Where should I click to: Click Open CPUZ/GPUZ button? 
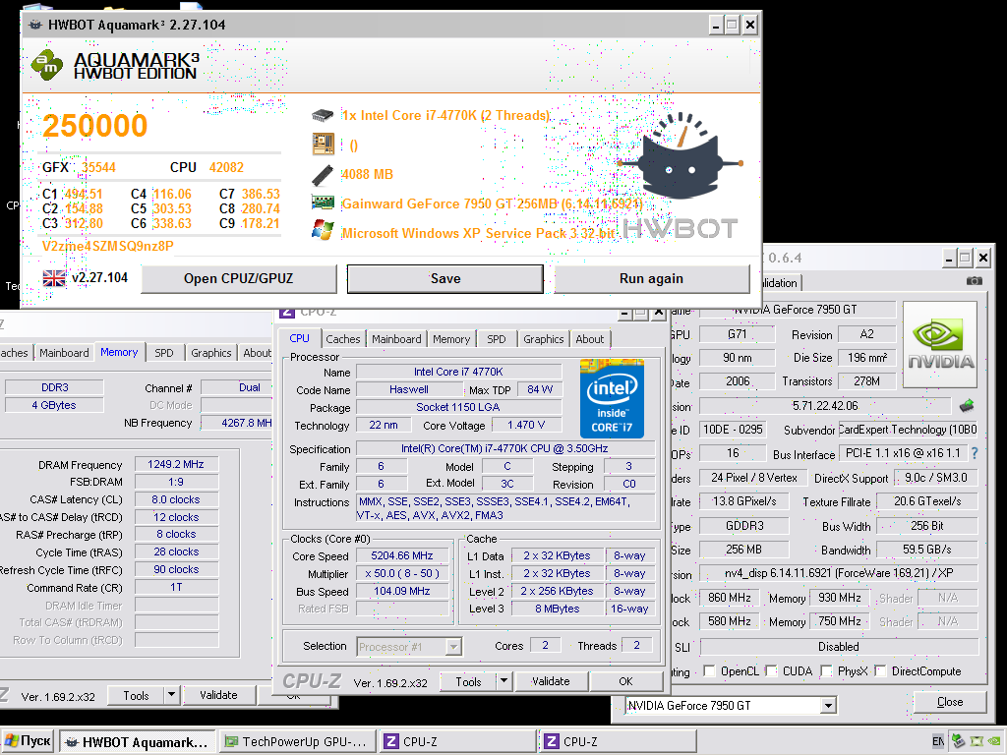click(238, 278)
